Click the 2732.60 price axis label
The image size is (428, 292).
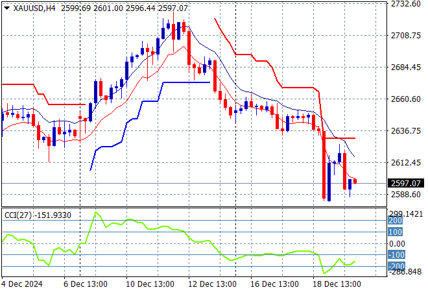[x=405, y=4]
